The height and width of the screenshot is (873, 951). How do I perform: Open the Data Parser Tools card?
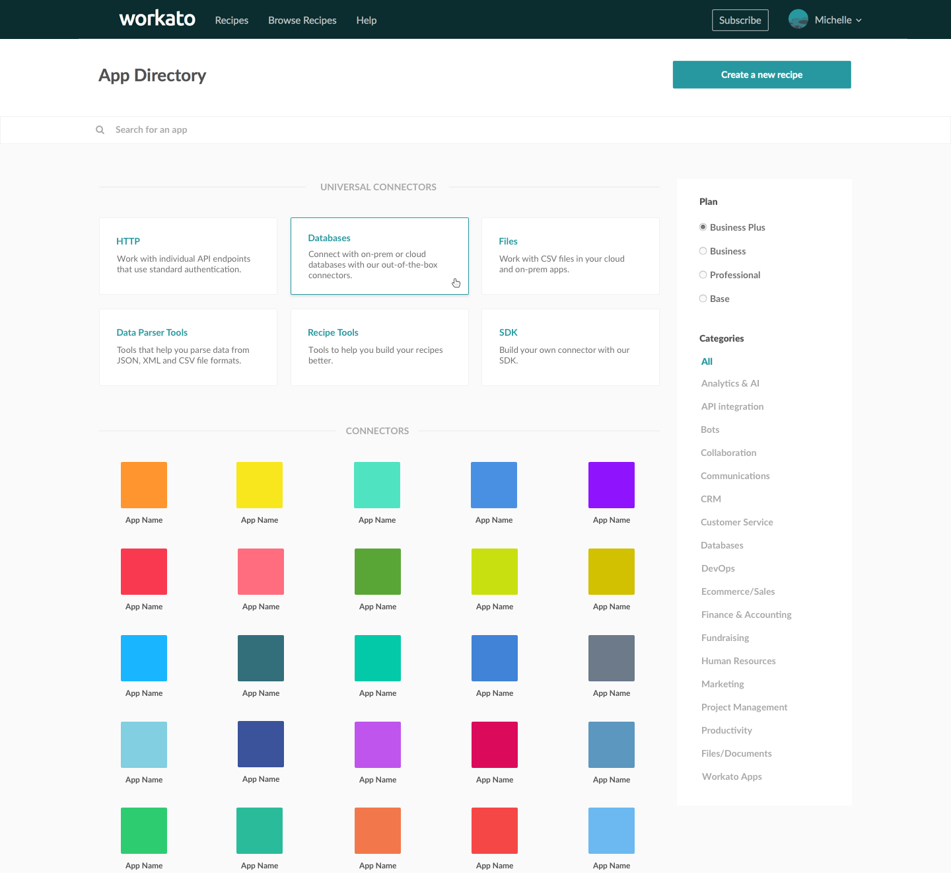coord(188,347)
